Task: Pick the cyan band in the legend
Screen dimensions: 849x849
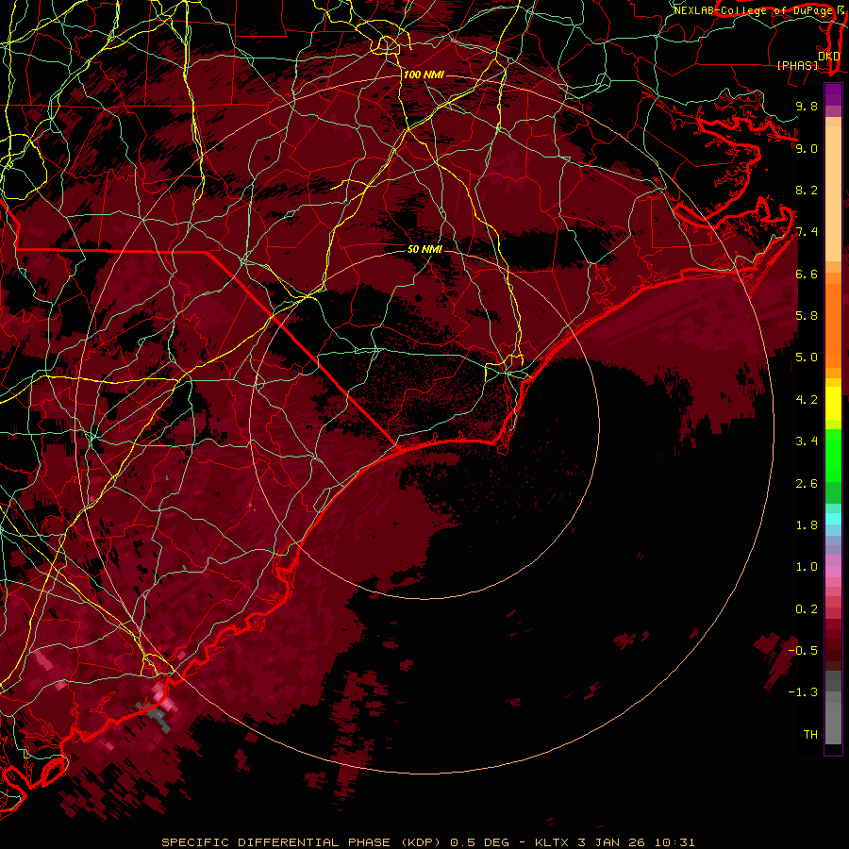Action: [x=833, y=519]
